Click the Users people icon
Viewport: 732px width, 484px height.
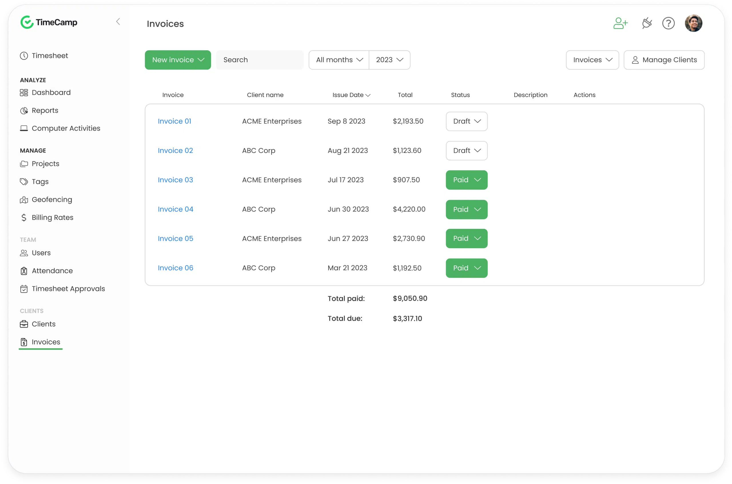24,253
